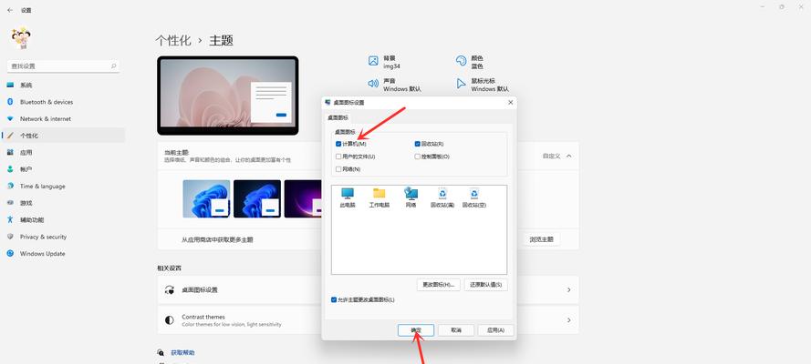This screenshot has width=811, height=364.
Task: Open Network & internet in the sidebar
Action: [x=63, y=118]
